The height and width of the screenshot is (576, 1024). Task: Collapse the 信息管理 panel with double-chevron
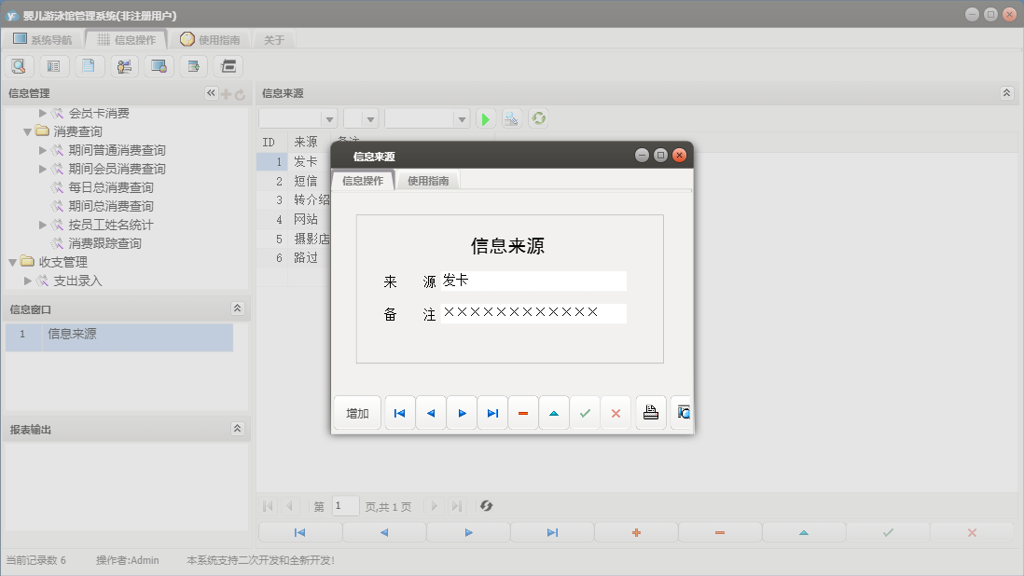click(x=211, y=93)
